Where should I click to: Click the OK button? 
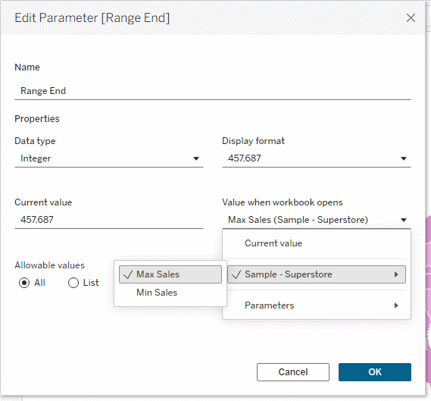point(375,372)
